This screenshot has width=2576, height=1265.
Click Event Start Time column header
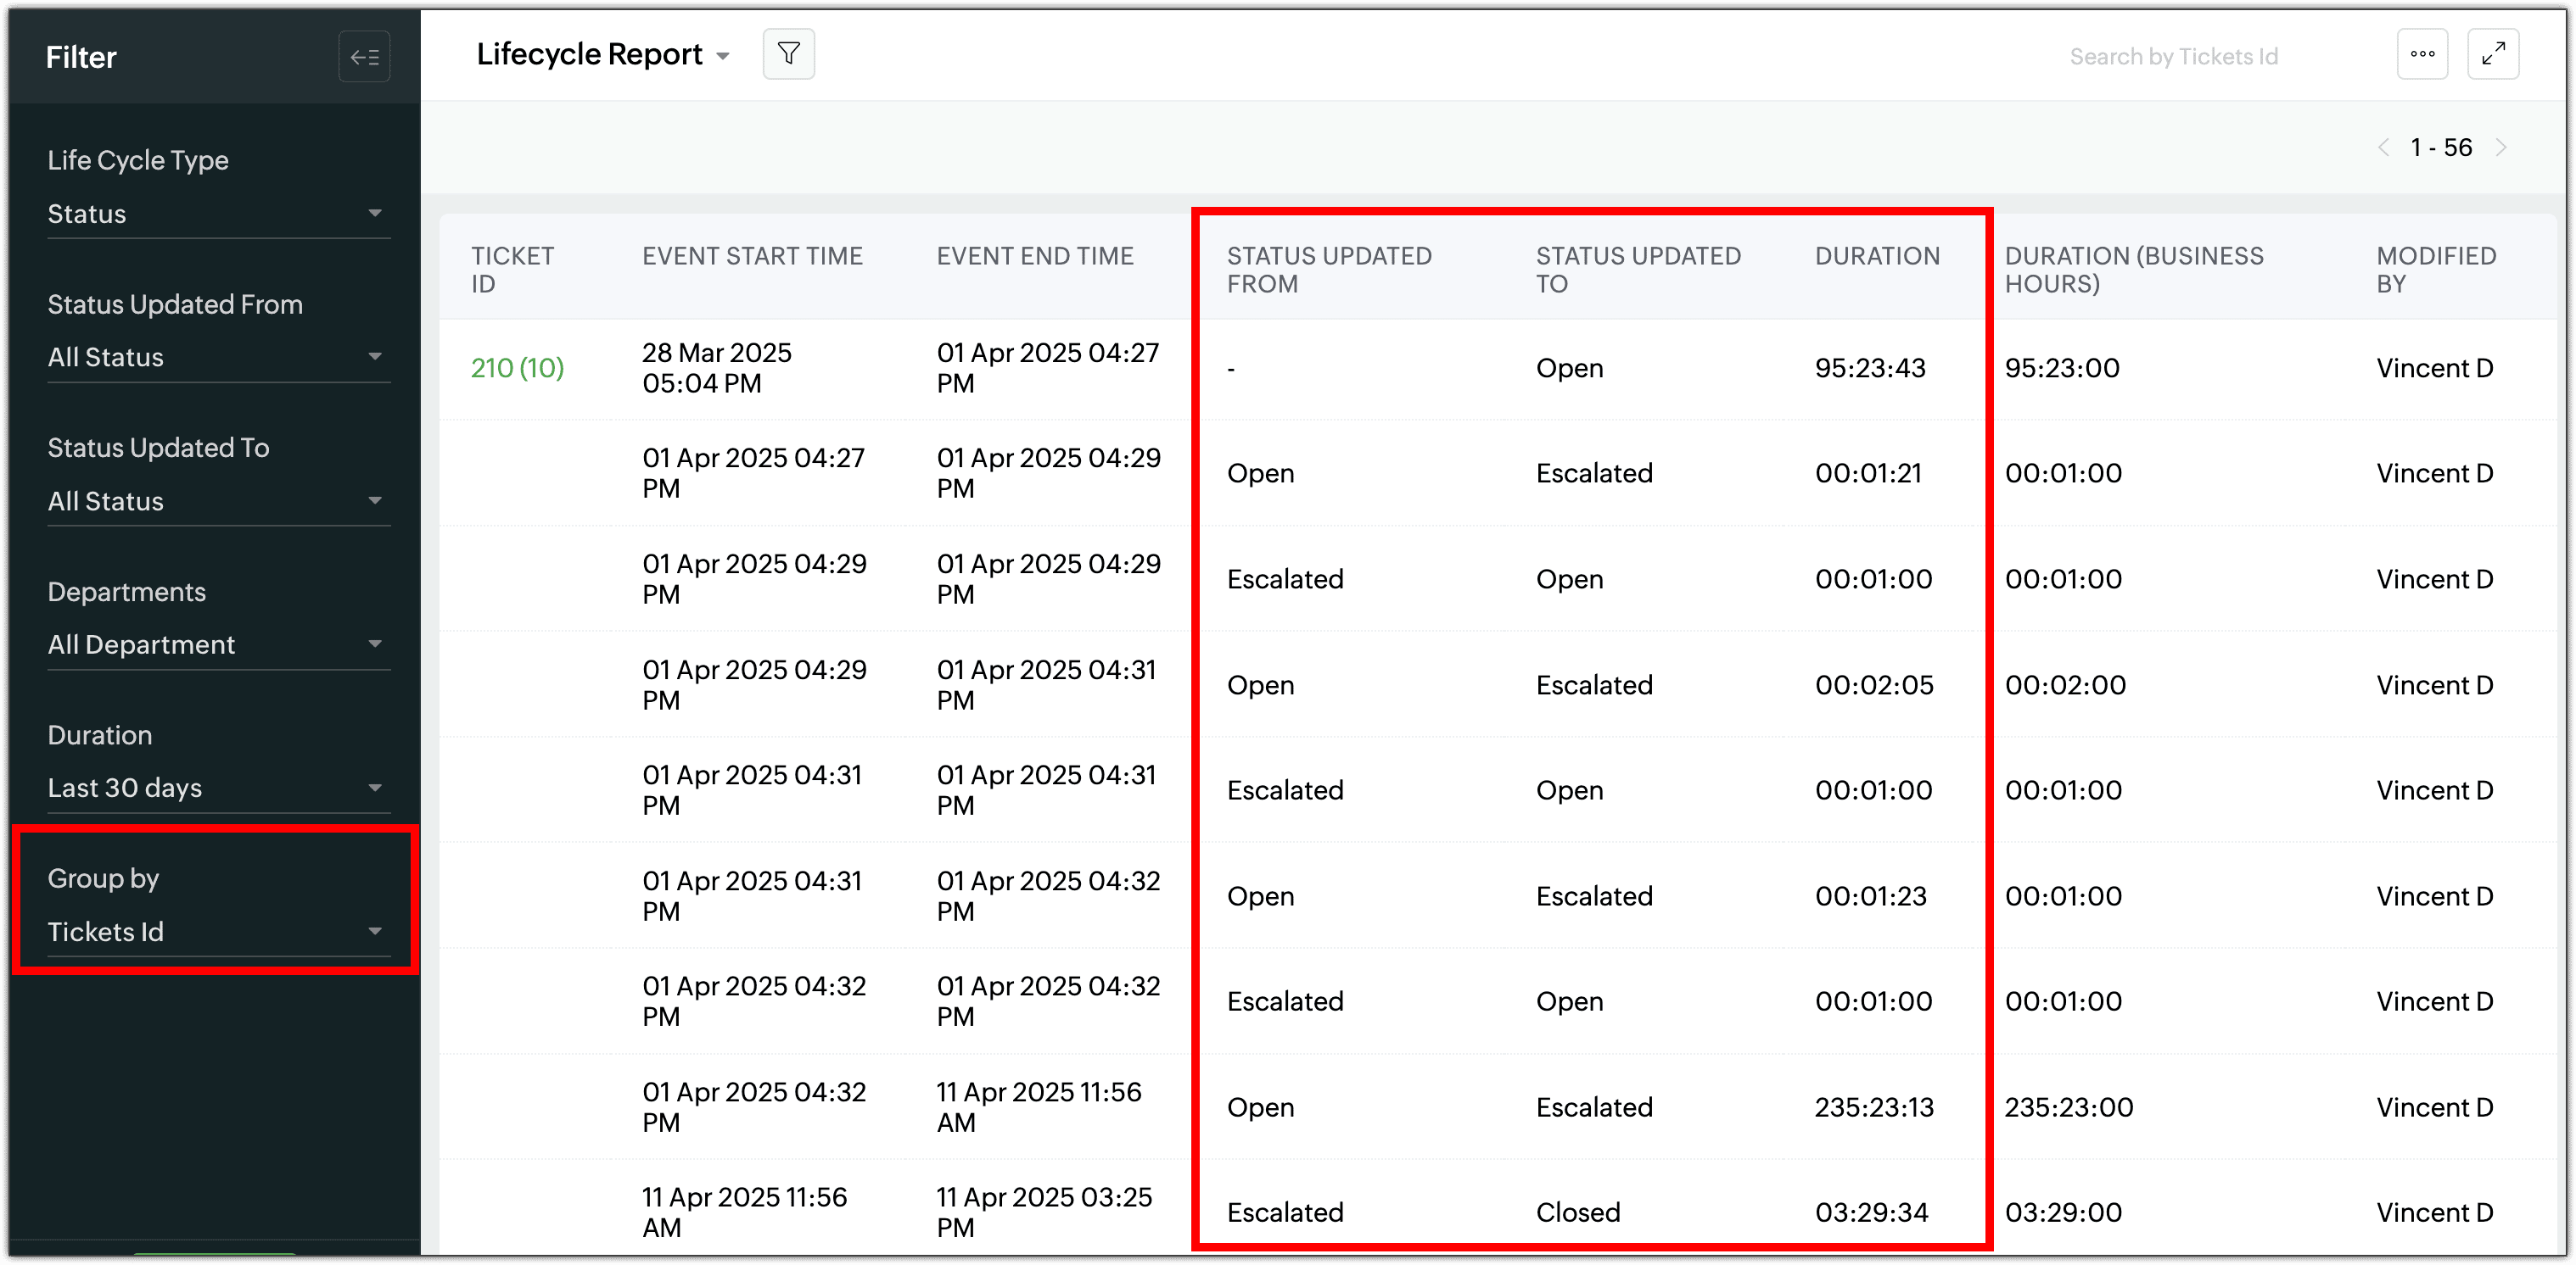click(x=752, y=257)
